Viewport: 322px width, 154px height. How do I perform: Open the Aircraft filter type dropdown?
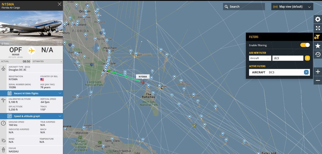click(x=260, y=58)
